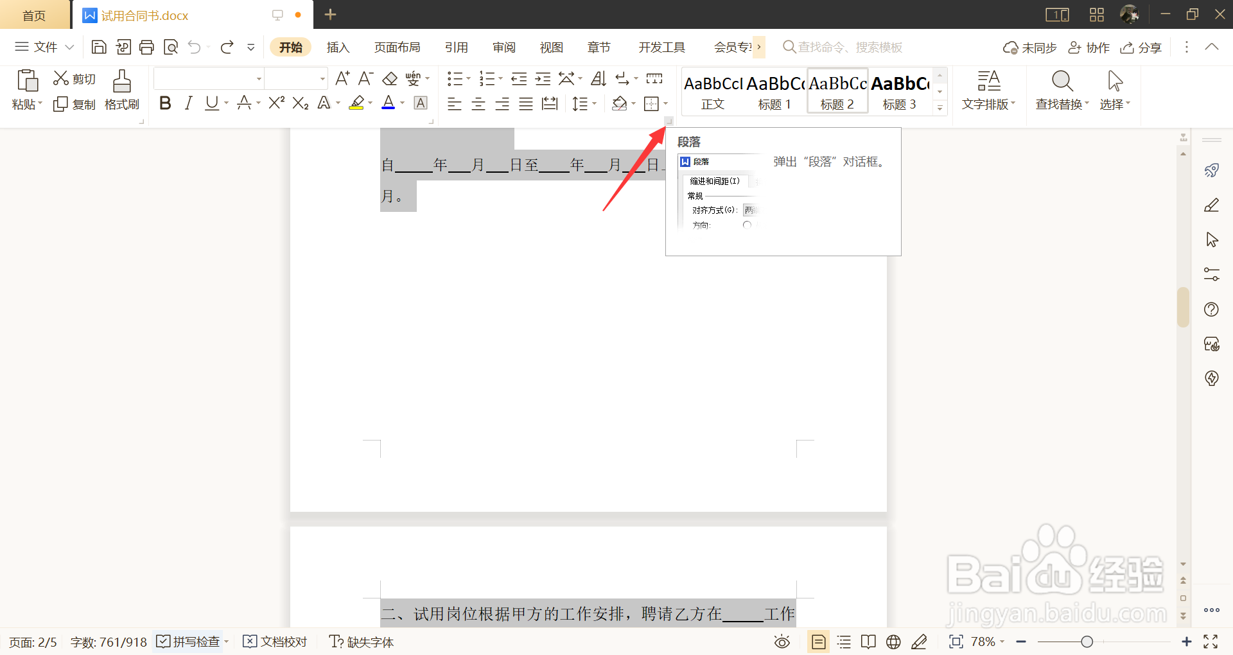Expand the numbered list dropdown
This screenshot has width=1233, height=655.
[x=500, y=79]
